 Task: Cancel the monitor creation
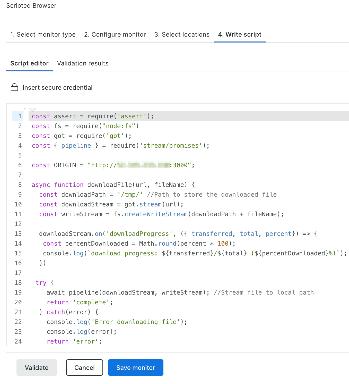[84, 368]
